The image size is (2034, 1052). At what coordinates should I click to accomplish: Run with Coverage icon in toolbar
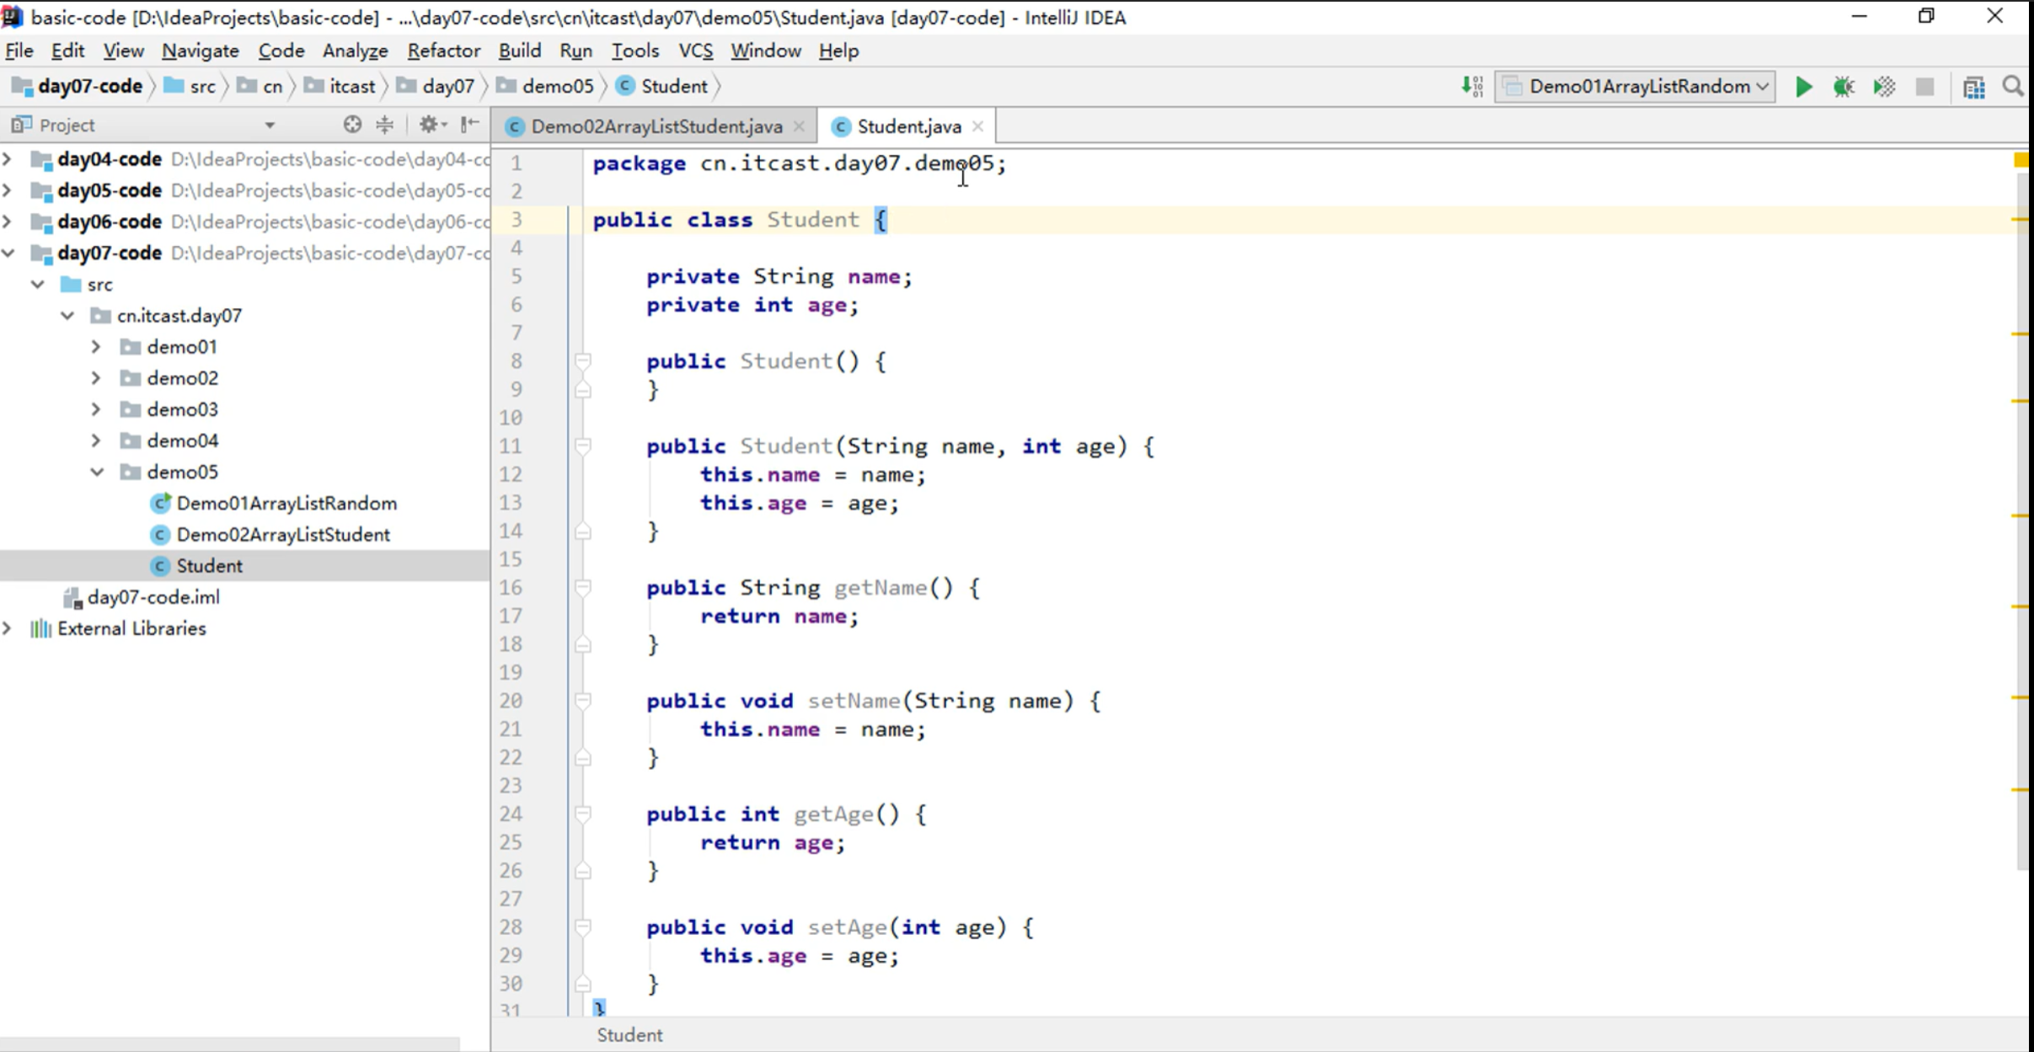[x=1884, y=87]
